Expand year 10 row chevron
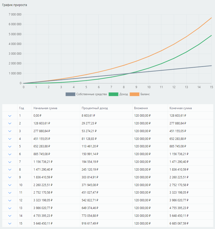 tap(10, 185)
